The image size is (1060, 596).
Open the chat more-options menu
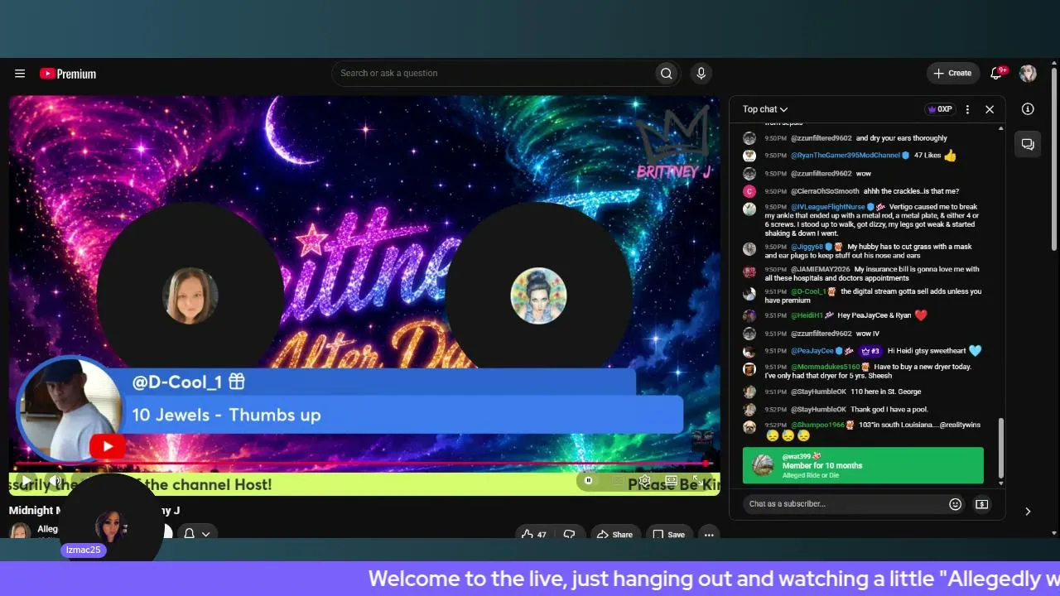(x=967, y=109)
